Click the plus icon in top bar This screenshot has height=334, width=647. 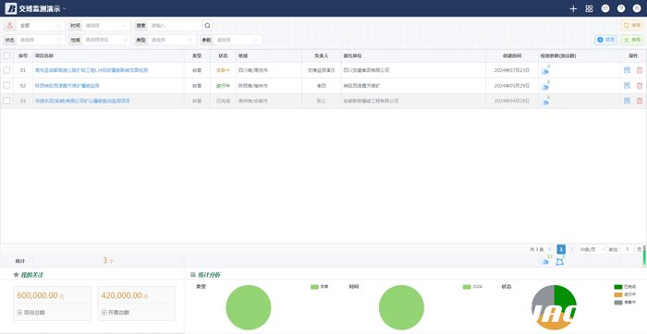tap(573, 8)
